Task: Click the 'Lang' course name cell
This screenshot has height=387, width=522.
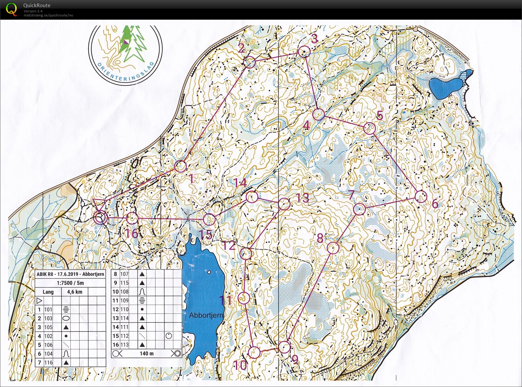Action: click(x=48, y=292)
